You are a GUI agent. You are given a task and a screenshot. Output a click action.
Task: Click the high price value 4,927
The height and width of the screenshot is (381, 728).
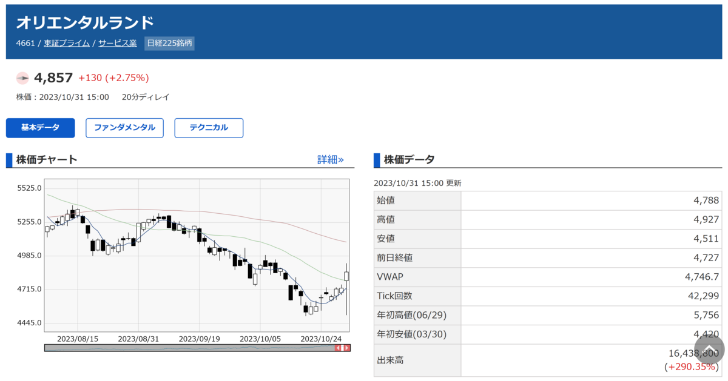(707, 219)
